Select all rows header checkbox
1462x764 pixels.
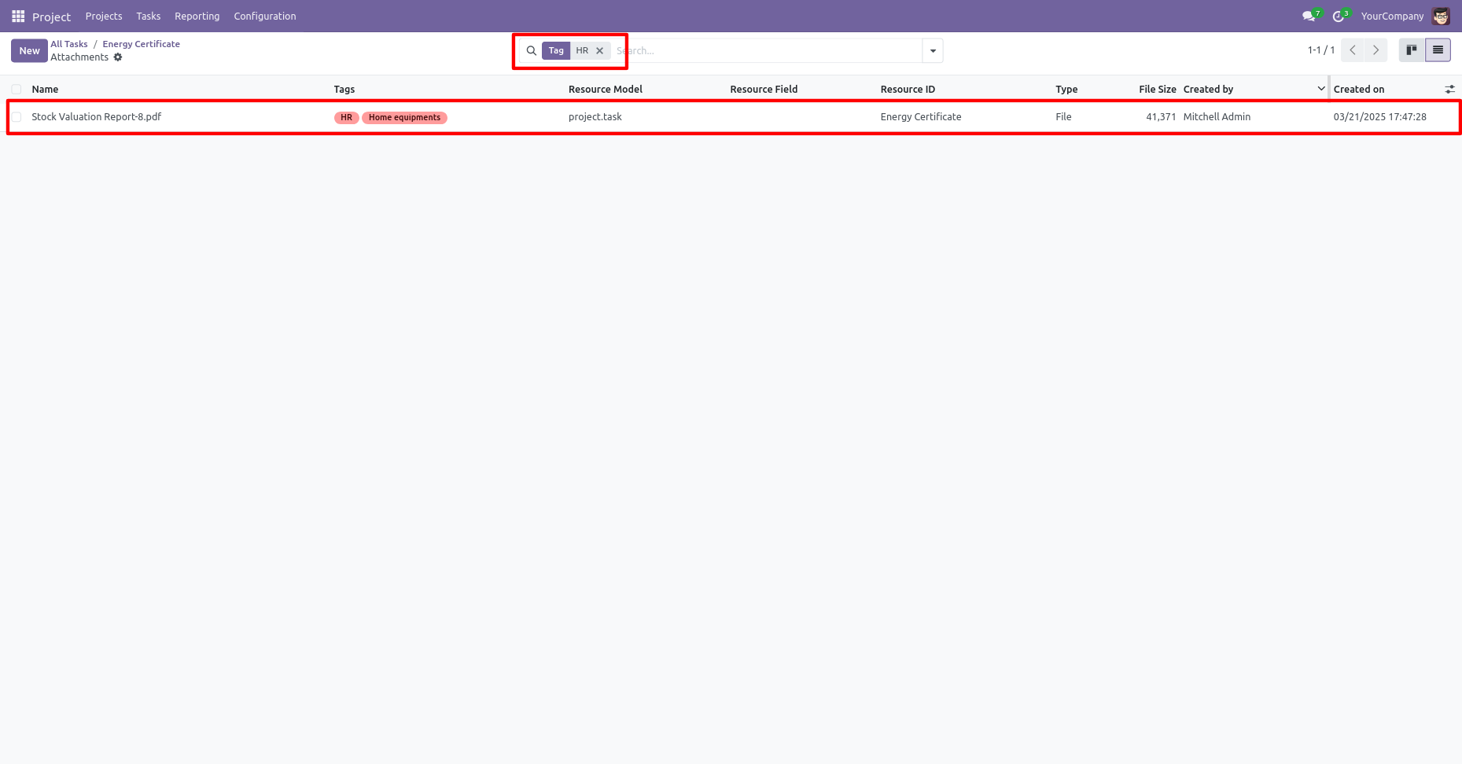coord(17,90)
